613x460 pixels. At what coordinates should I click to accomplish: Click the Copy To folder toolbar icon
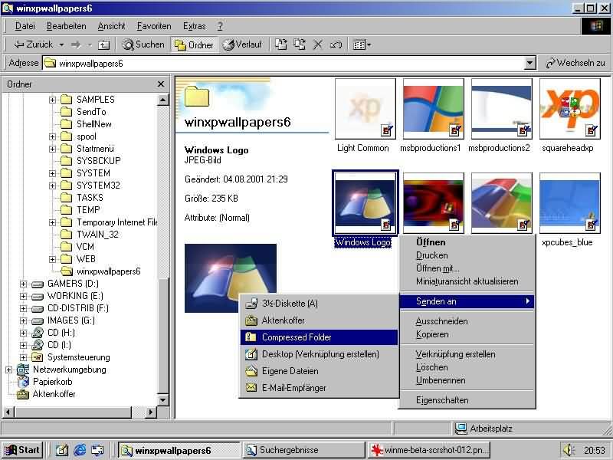coord(300,44)
